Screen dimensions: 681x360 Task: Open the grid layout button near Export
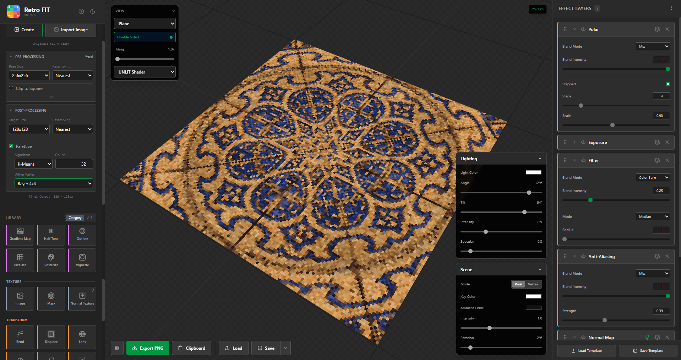click(117, 348)
